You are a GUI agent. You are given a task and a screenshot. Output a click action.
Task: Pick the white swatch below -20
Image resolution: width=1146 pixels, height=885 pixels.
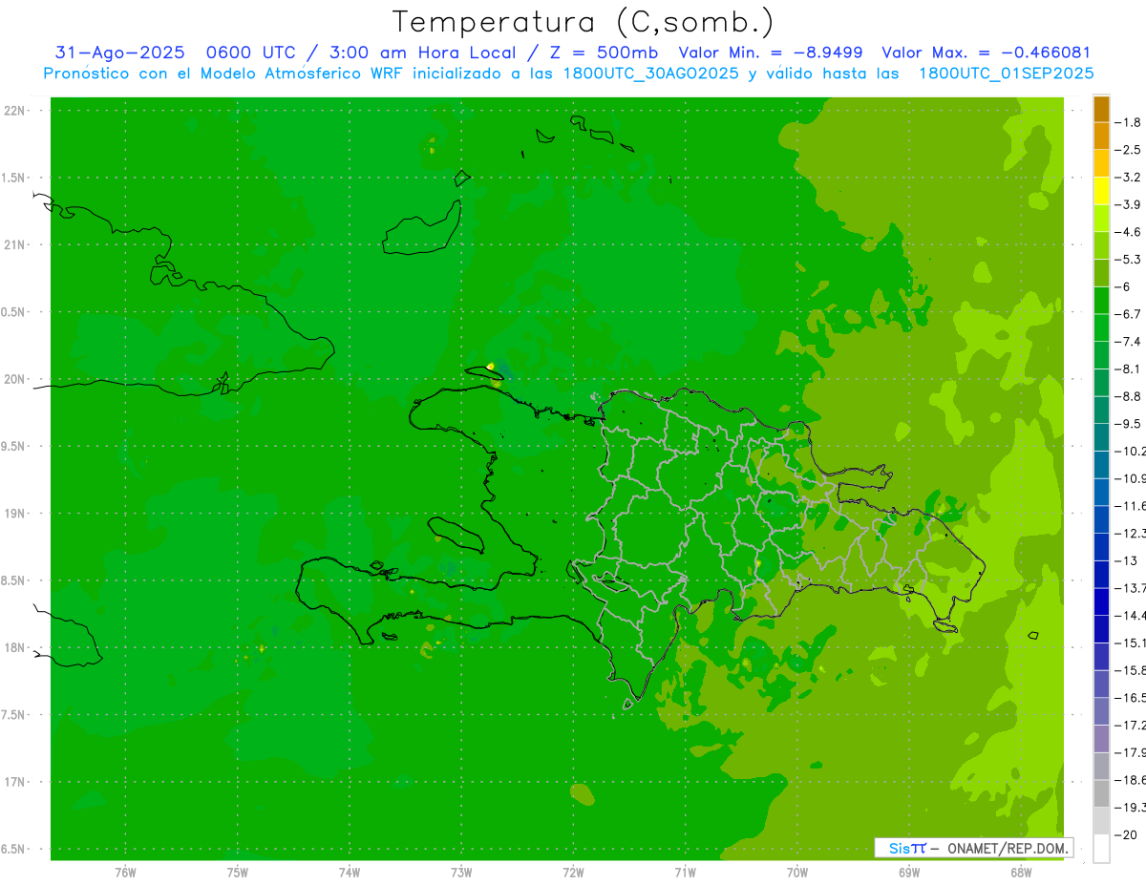pos(1101,848)
